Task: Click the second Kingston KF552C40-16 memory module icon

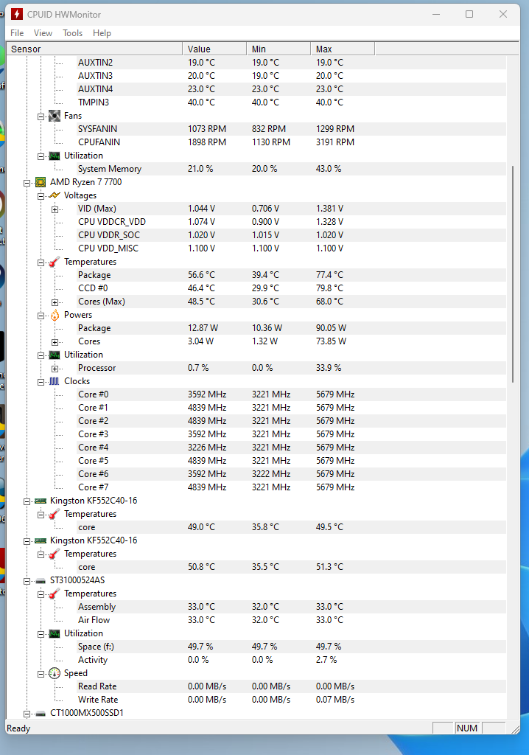Action: [x=41, y=540]
